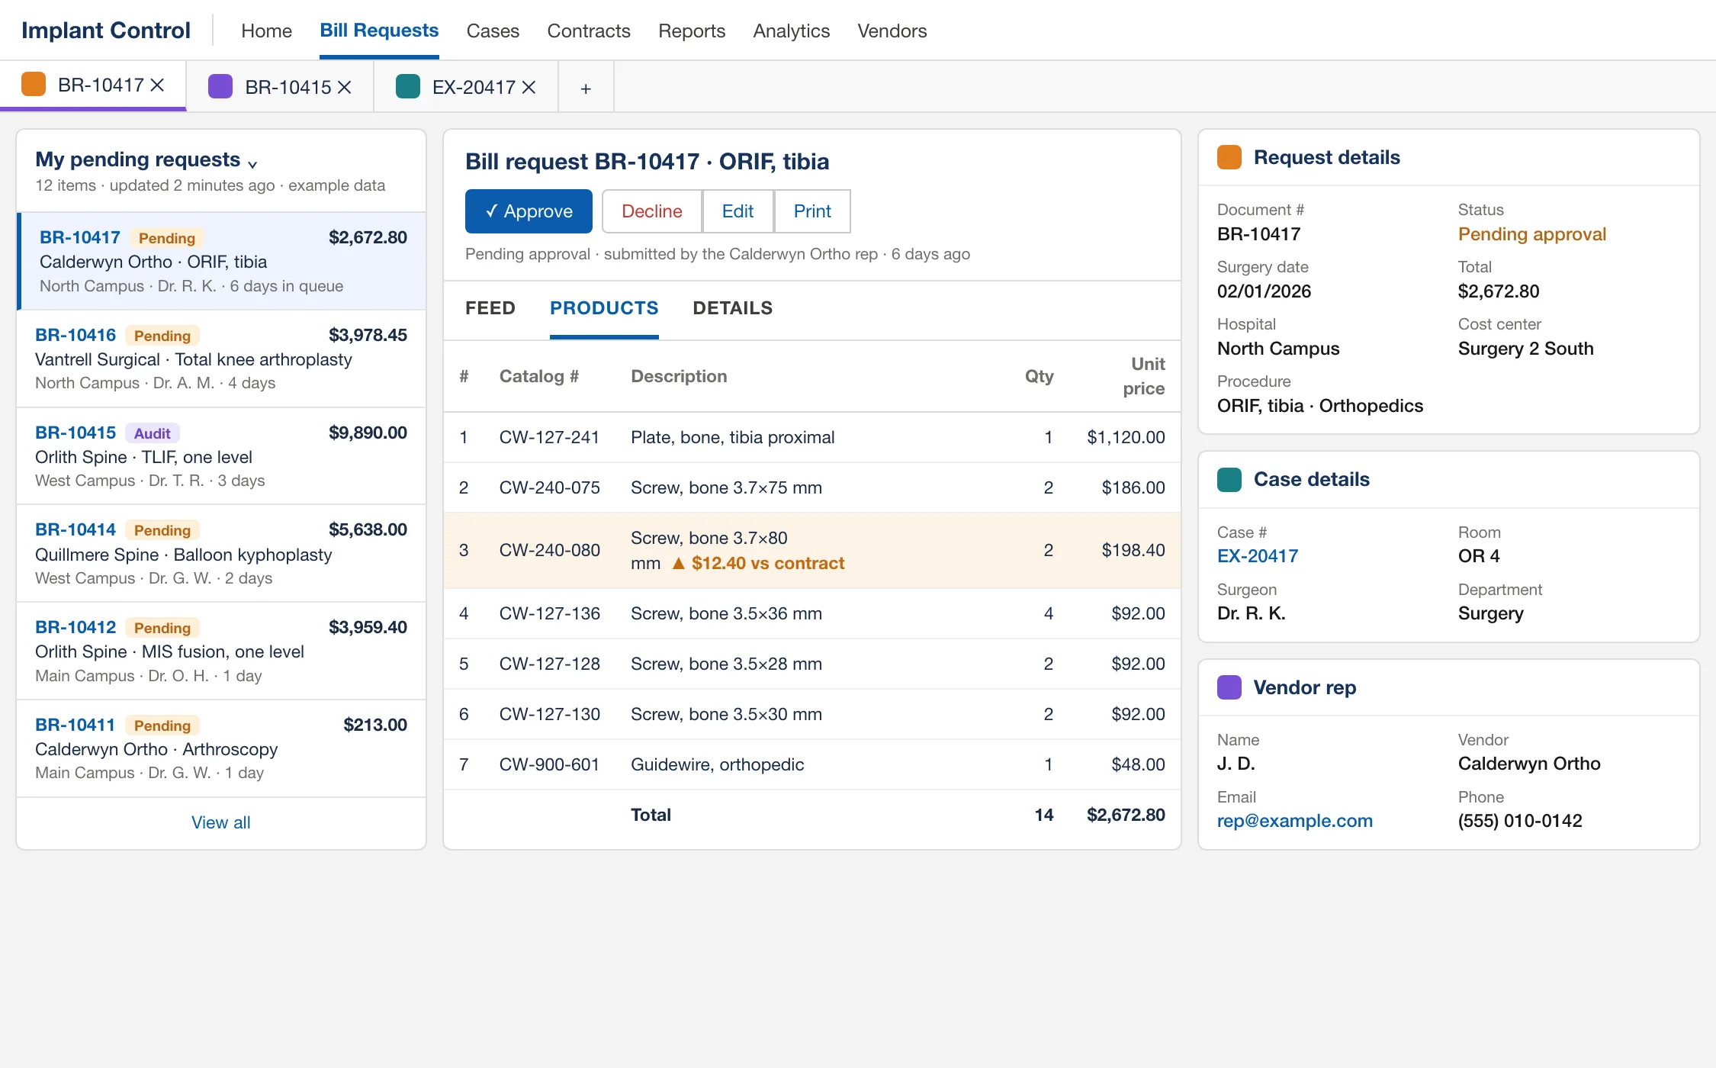Select the PRODUCTS tab
Viewport: 1716px width, 1068px height.
coord(604,308)
